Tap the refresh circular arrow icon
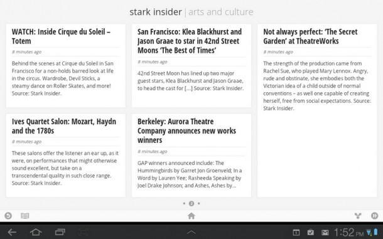Screen dimensions: 383x239 click(8, 216)
